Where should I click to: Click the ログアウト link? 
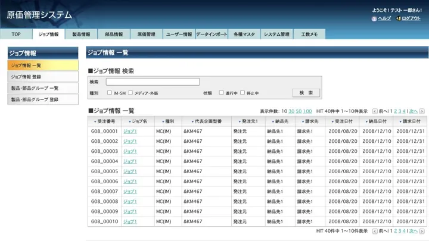pyautogui.click(x=411, y=18)
